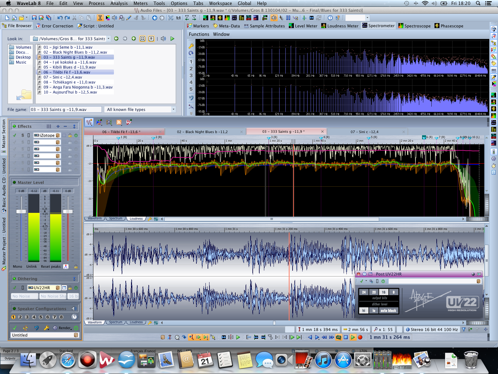Click the Unlink faders button
The image size is (498, 374).
[x=31, y=266]
